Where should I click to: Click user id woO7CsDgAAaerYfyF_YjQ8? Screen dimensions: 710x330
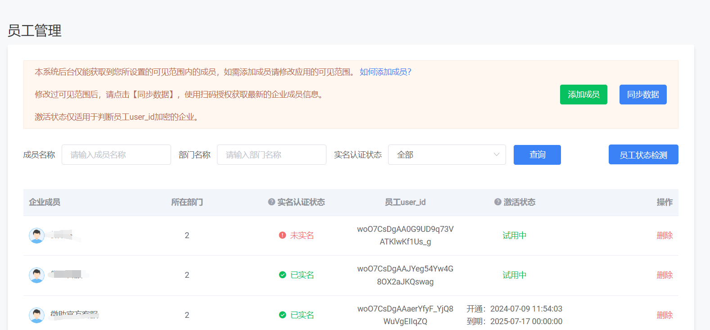(x=405, y=315)
